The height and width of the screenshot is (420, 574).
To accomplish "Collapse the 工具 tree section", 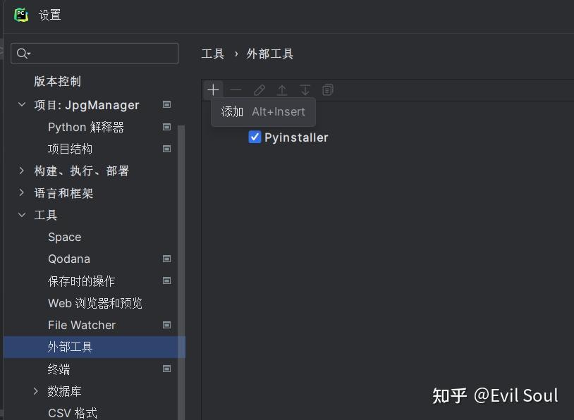I will tap(22, 215).
